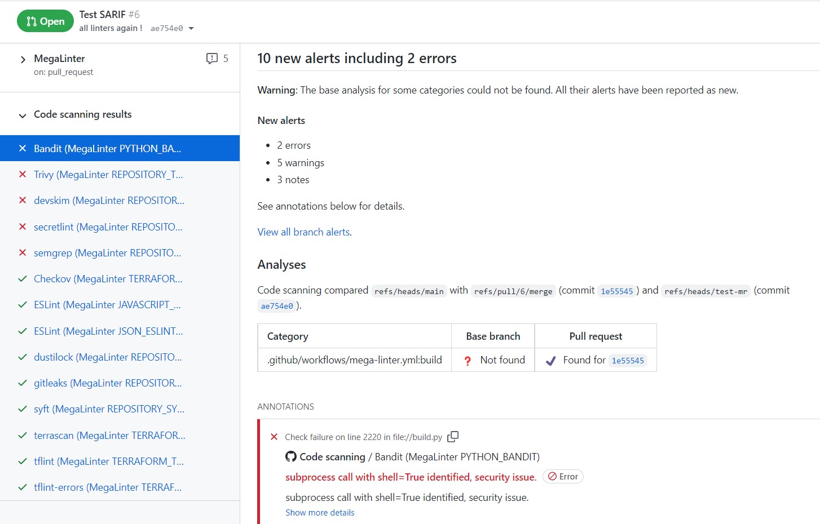Open the semgrep check results
820x524 pixels.
(x=107, y=253)
